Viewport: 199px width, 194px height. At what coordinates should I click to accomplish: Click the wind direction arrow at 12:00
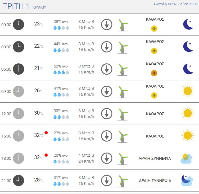point(107,113)
